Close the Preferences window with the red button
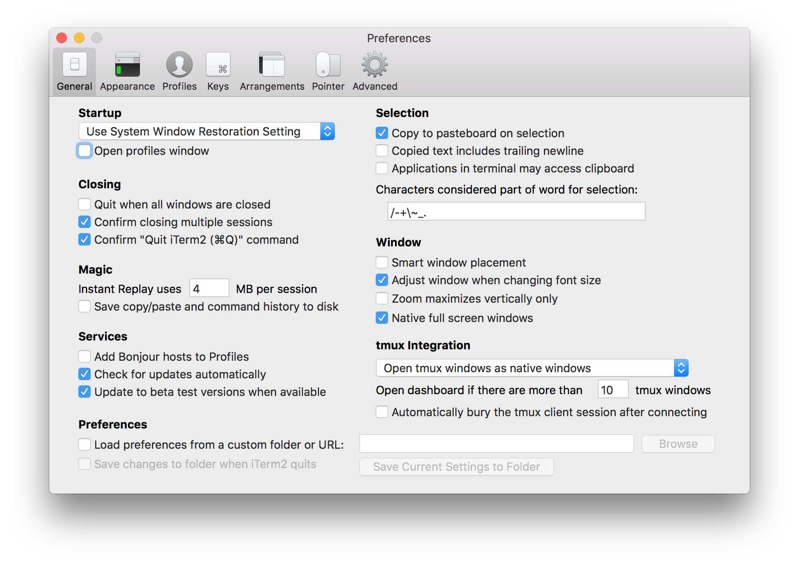Viewport: 799px width, 564px height. pyautogui.click(x=62, y=38)
